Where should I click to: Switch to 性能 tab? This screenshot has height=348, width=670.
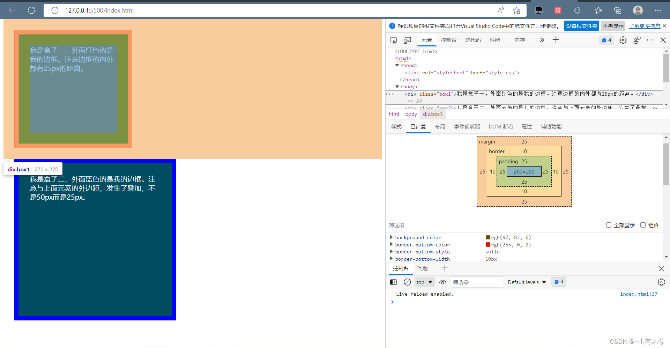pos(495,40)
